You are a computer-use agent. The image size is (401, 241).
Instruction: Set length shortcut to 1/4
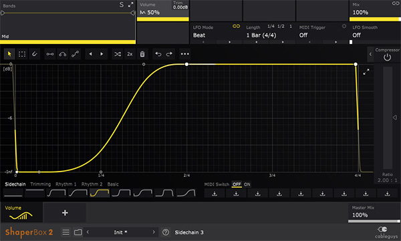pos(271,26)
